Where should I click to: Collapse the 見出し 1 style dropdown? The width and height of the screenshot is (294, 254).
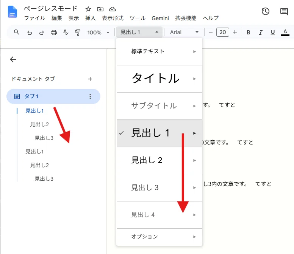coord(139,32)
